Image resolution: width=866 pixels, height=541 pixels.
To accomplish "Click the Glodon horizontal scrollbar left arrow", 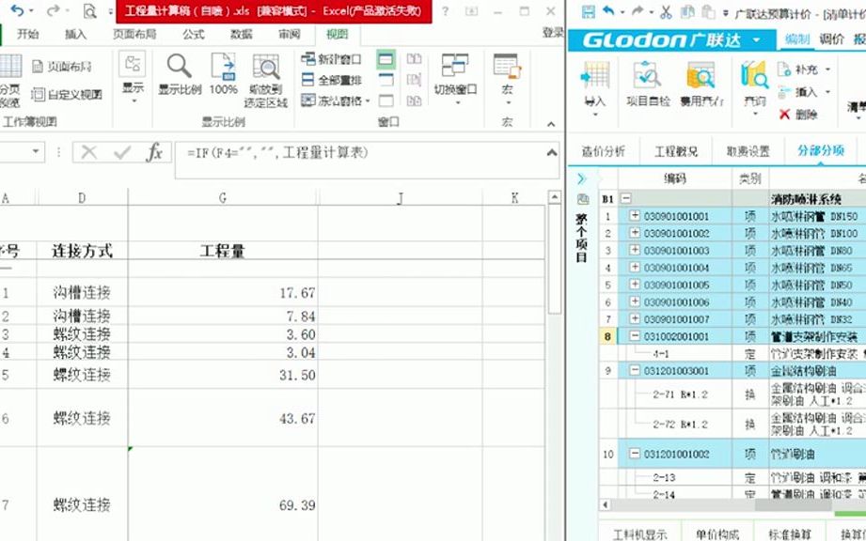I will [x=605, y=504].
